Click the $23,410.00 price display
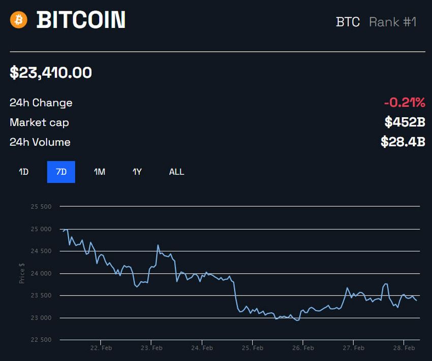 point(51,72)
